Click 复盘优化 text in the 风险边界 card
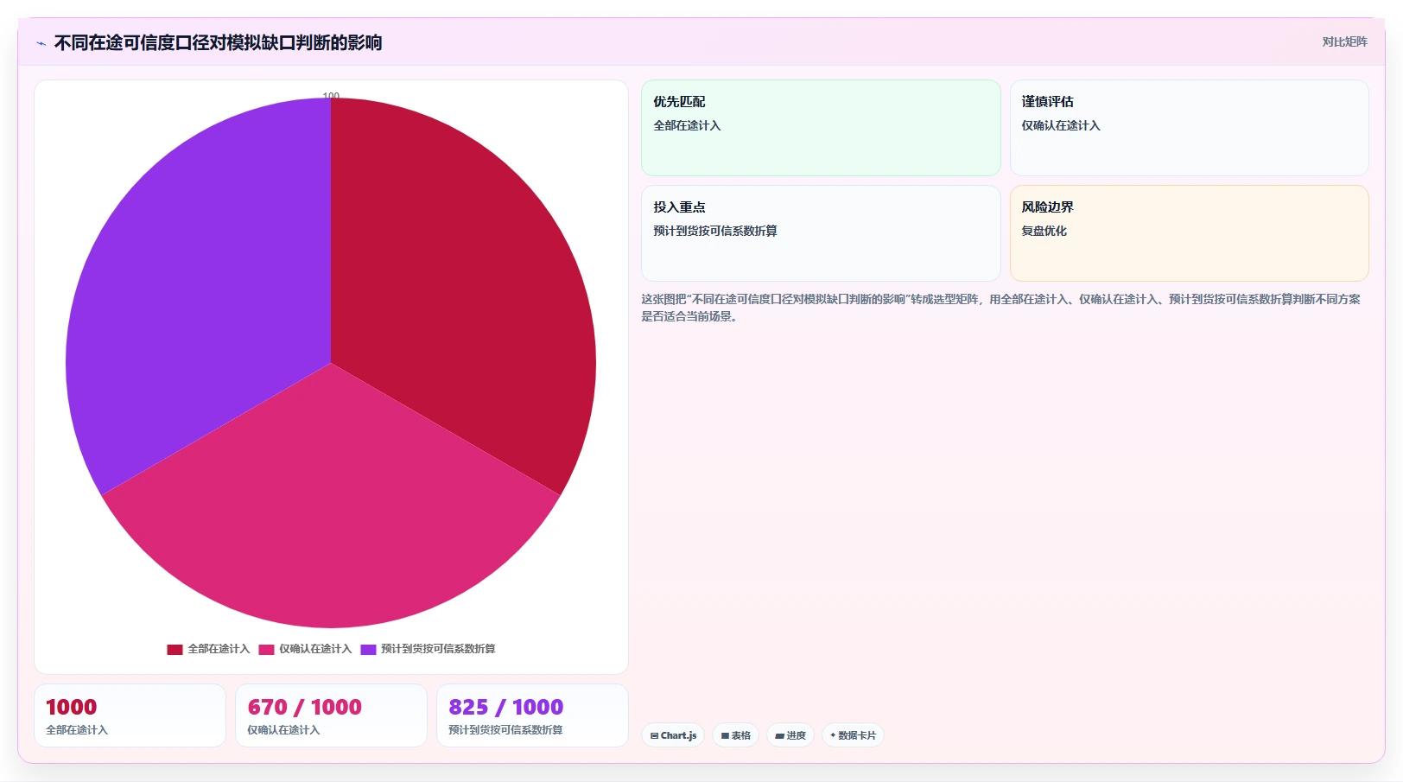This screenshot has height=782, width=1403. click(1044, 231)
